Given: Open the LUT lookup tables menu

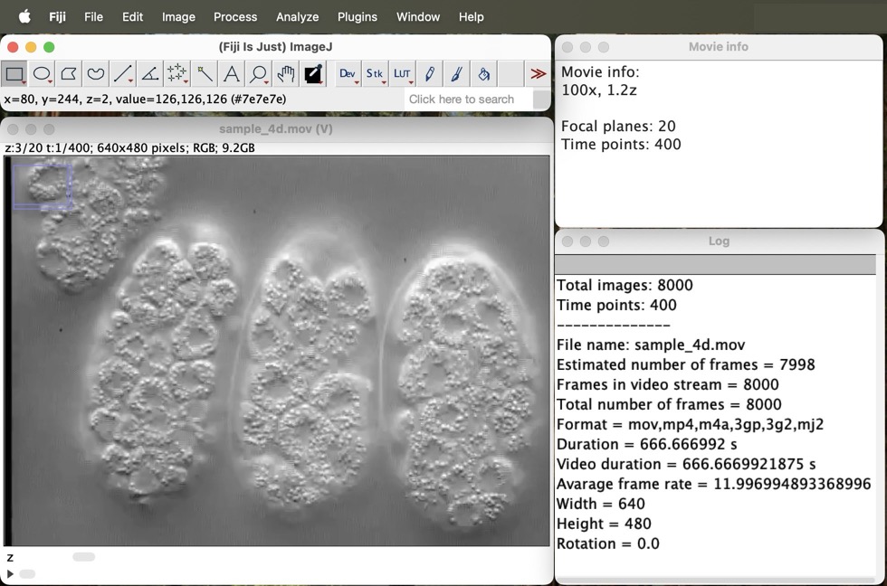Looking at the screenshot, I should 402,74.
